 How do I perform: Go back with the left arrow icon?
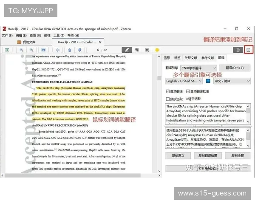57,50
